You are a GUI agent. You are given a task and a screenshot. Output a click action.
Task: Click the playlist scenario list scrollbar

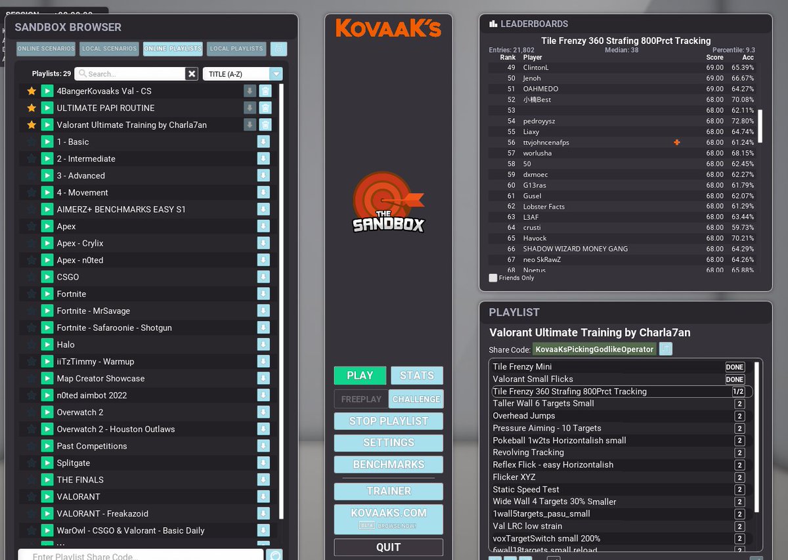point(756,437)
